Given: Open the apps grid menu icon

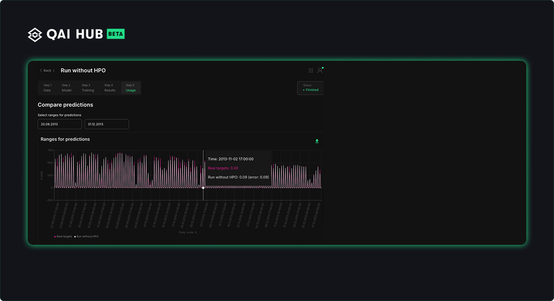Looking at the screenshot, I should 311,70.
